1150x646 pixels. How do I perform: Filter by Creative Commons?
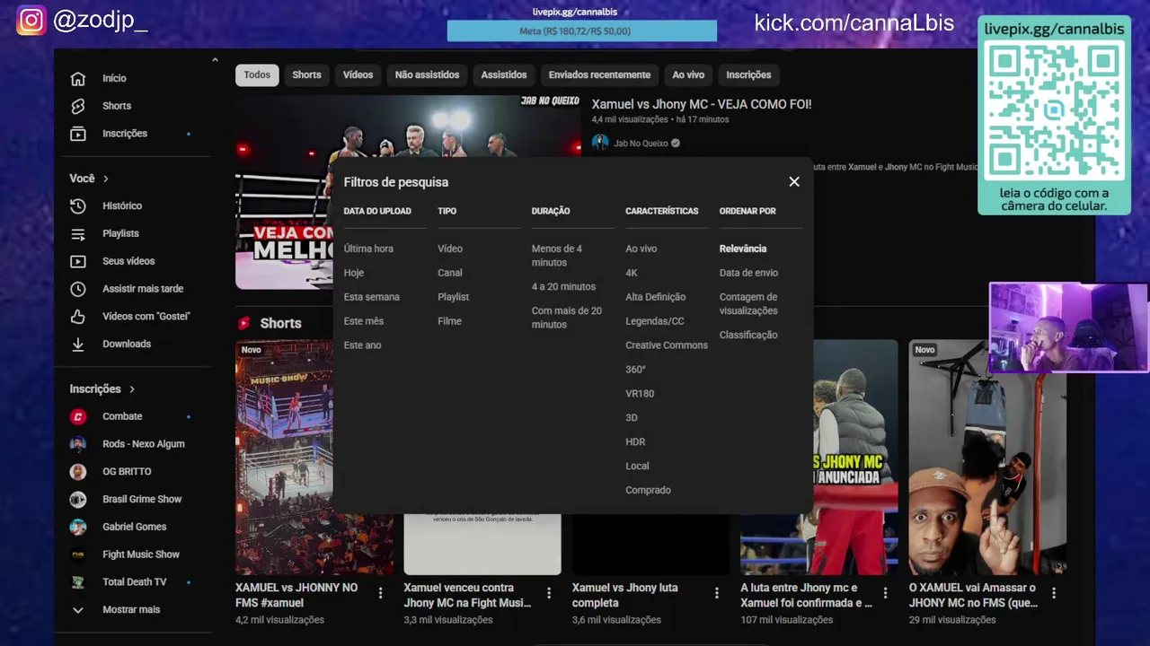point(667,345)
